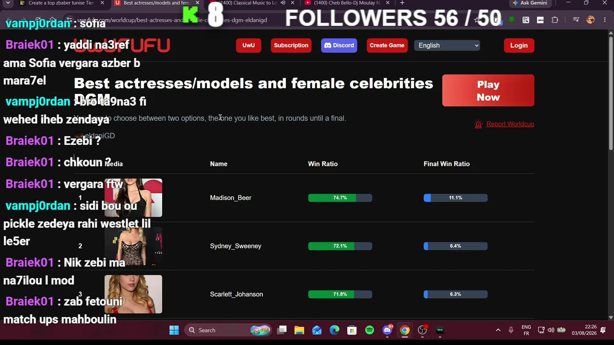Select the name Madison_Beer
The width and height of the screenshot is (614, 345).
click(231, 198)
